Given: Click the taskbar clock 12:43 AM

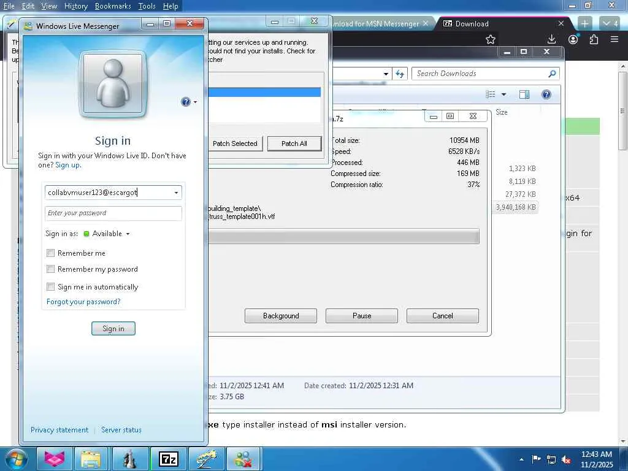Looking at the screenshot, I should [x=596, y=454].
